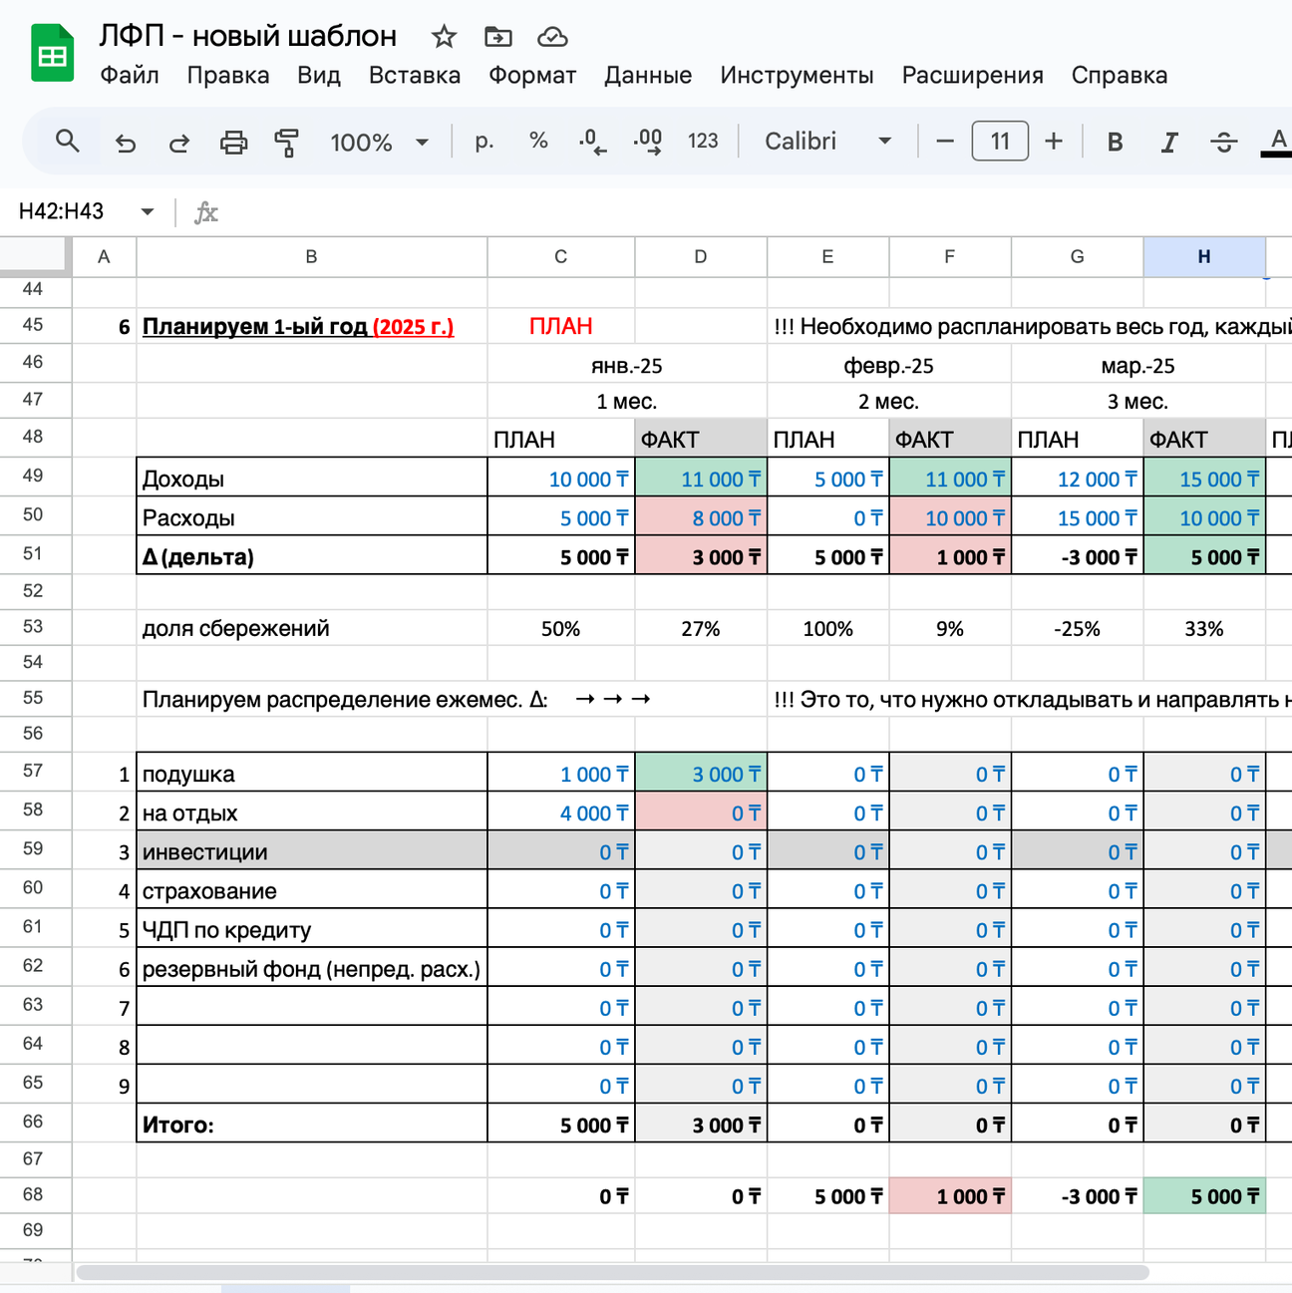Open the Расширения menu

coord(972,76)
